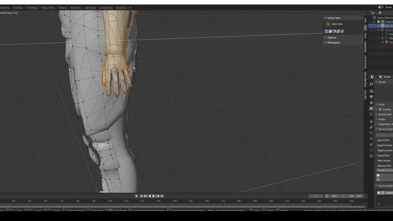Play the animation forward
Viewport: 393px width, 221px height.
click(154, 196)
